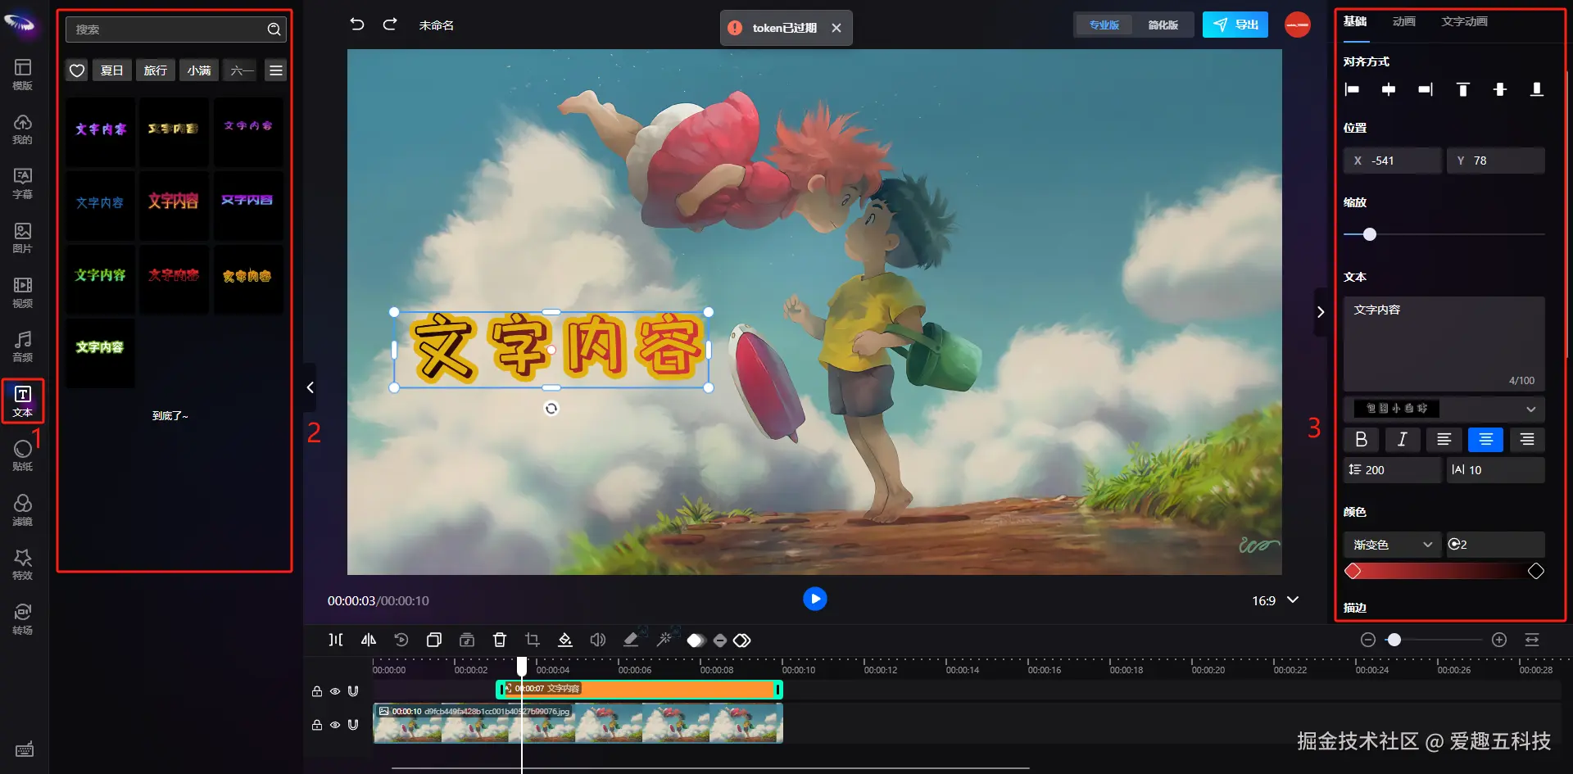The width and height of the screenshot is (1573, 774).
Task: Duplicate the selected clip
Action: point(434,640)
